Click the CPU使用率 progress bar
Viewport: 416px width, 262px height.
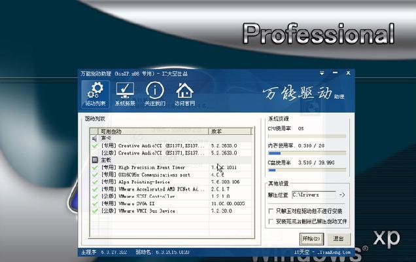coord(307,136)
